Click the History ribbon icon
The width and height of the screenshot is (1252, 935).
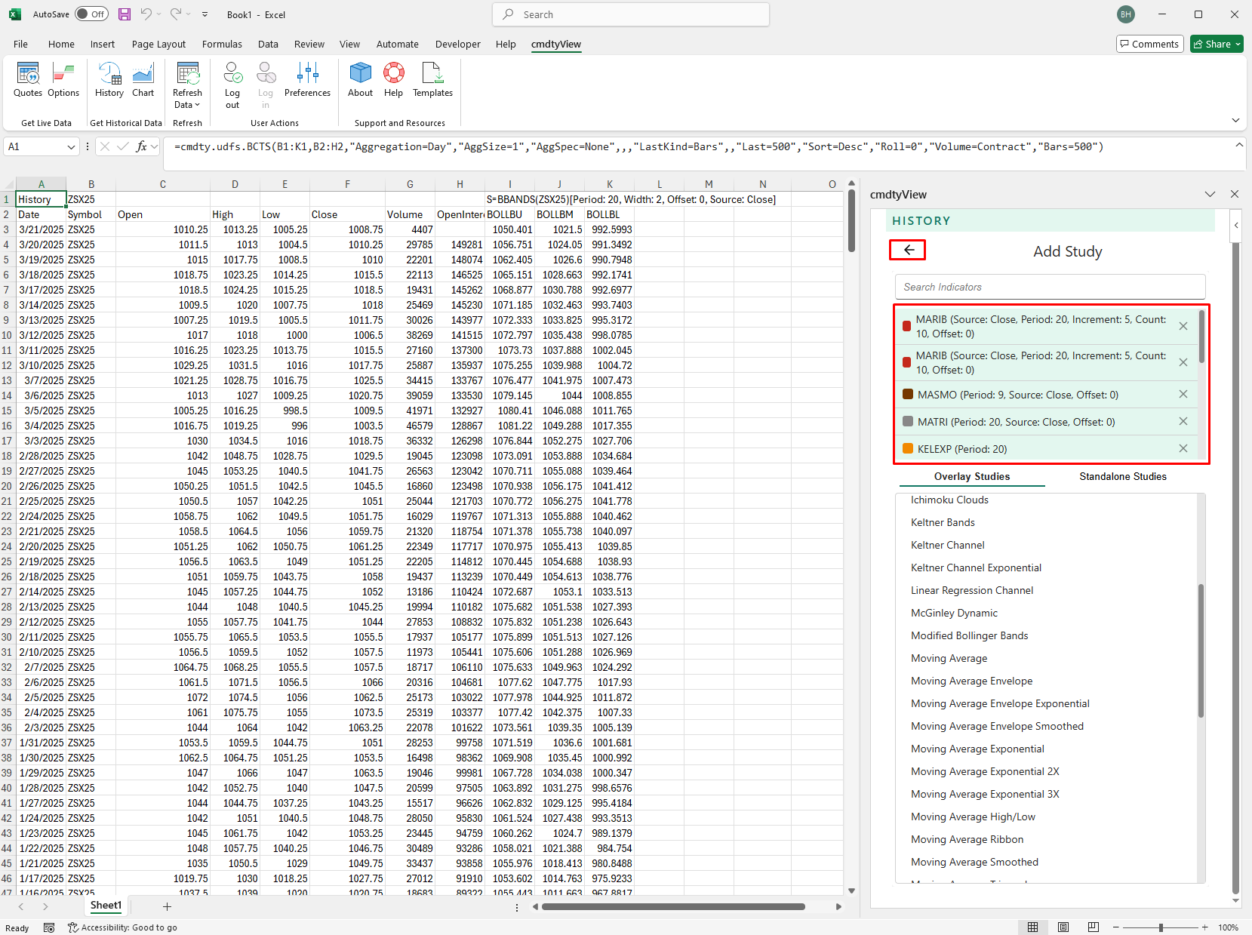pyautogui.click(x=109, y=80)
